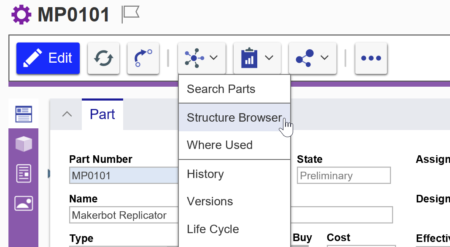This screenshot has width=450, height=247.
Task: Choose Structure Browser menu item
Action: (x=234, y=118)
